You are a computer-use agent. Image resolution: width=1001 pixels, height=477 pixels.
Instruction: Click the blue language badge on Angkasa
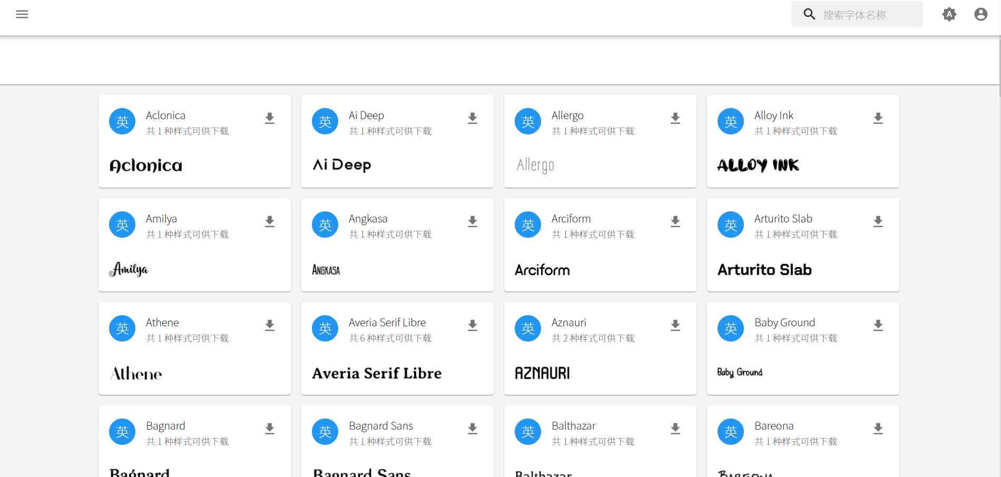pyautogui.click(x=325, y=225)
